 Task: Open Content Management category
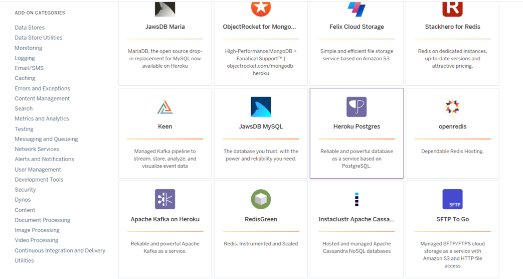pos(42,98)
